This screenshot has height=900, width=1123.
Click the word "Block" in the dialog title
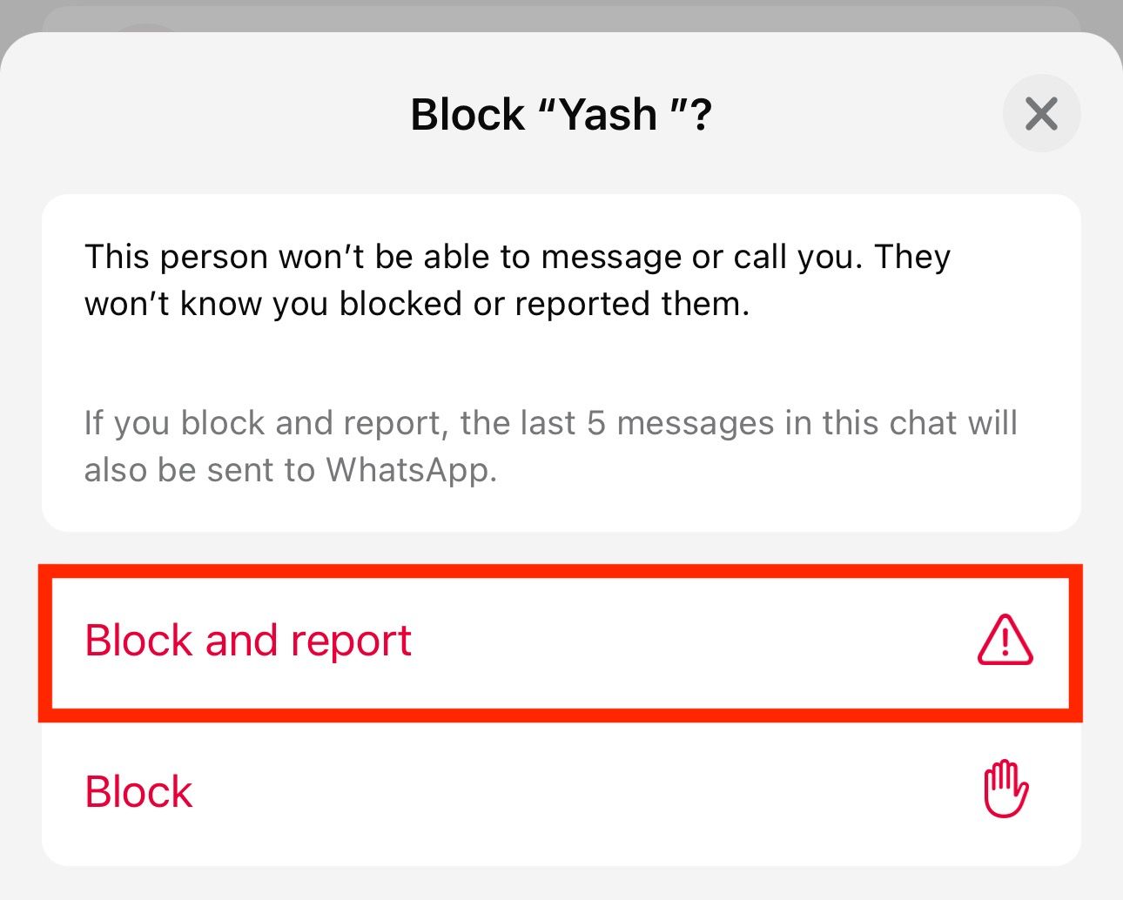pos(467,114)
